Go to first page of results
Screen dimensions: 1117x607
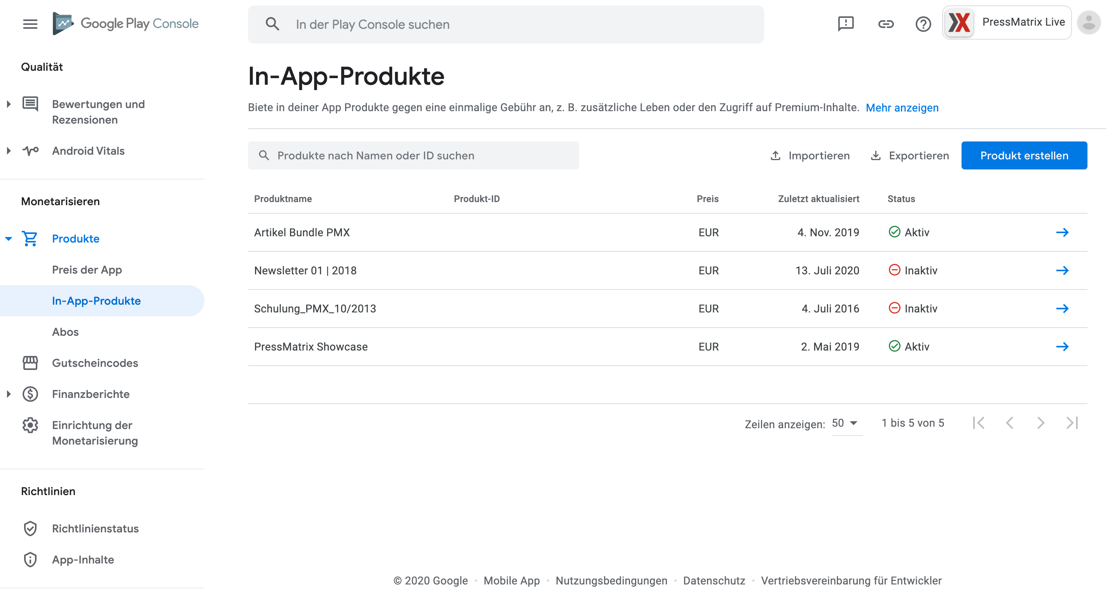coord(979,423)
